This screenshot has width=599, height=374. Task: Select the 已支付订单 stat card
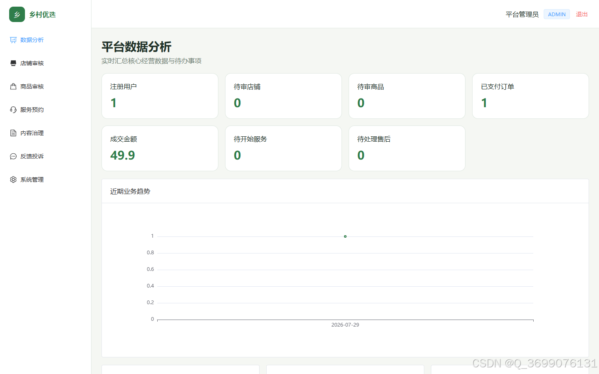tap(530, 96)
